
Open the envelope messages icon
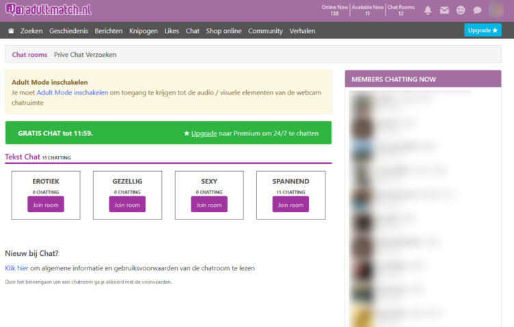(x=444, y=10)
